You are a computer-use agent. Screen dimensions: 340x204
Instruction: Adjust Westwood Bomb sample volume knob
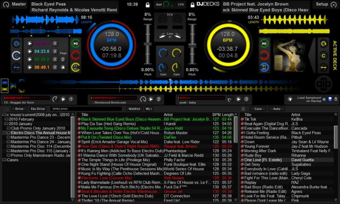click(143, 99)
